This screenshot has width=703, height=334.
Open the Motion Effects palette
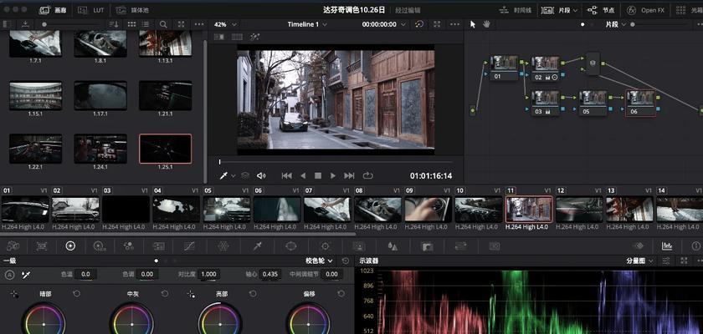[x=159, y=246]
